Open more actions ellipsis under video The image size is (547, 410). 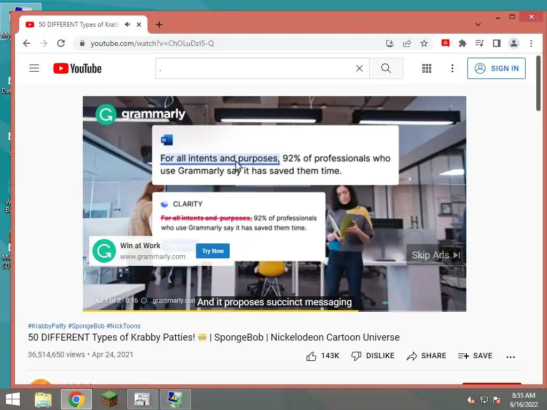coord(510,357)
